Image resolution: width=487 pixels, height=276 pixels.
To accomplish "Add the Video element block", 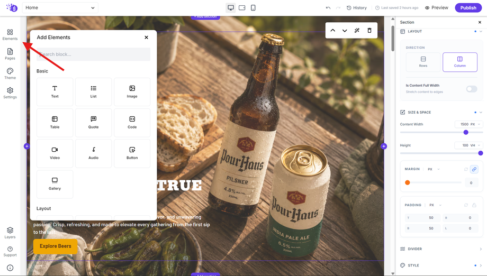I will [55, 153].
